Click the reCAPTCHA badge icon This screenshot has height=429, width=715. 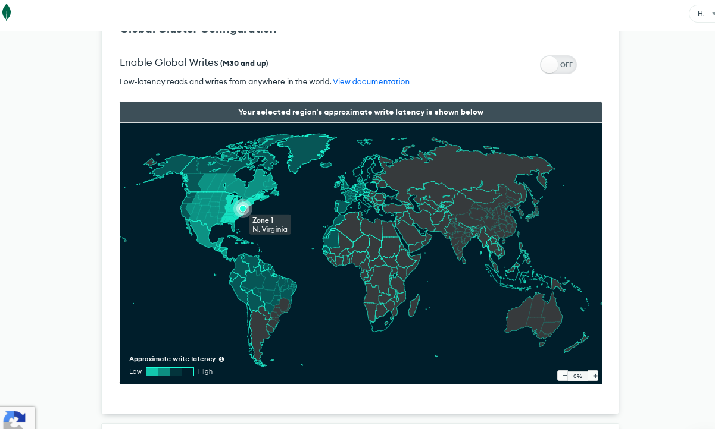coord(15,419)
